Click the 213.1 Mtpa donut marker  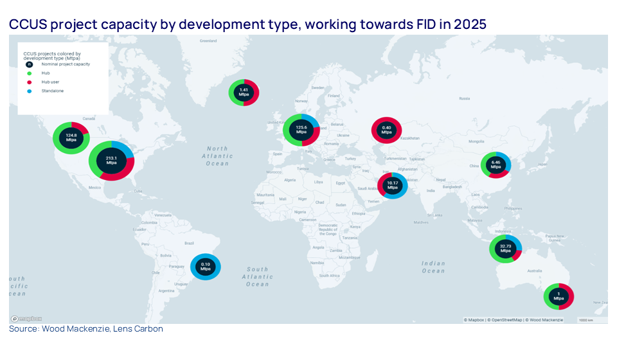[x=111, y=161]
